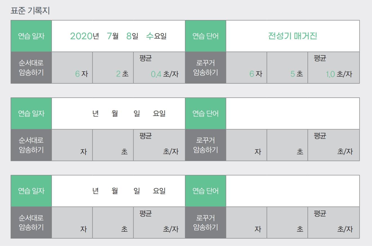The width and height of the screenshot is (372, 246).
Task: Click the empty 연습 단어 field in second table
Action: tap(293, 113)
